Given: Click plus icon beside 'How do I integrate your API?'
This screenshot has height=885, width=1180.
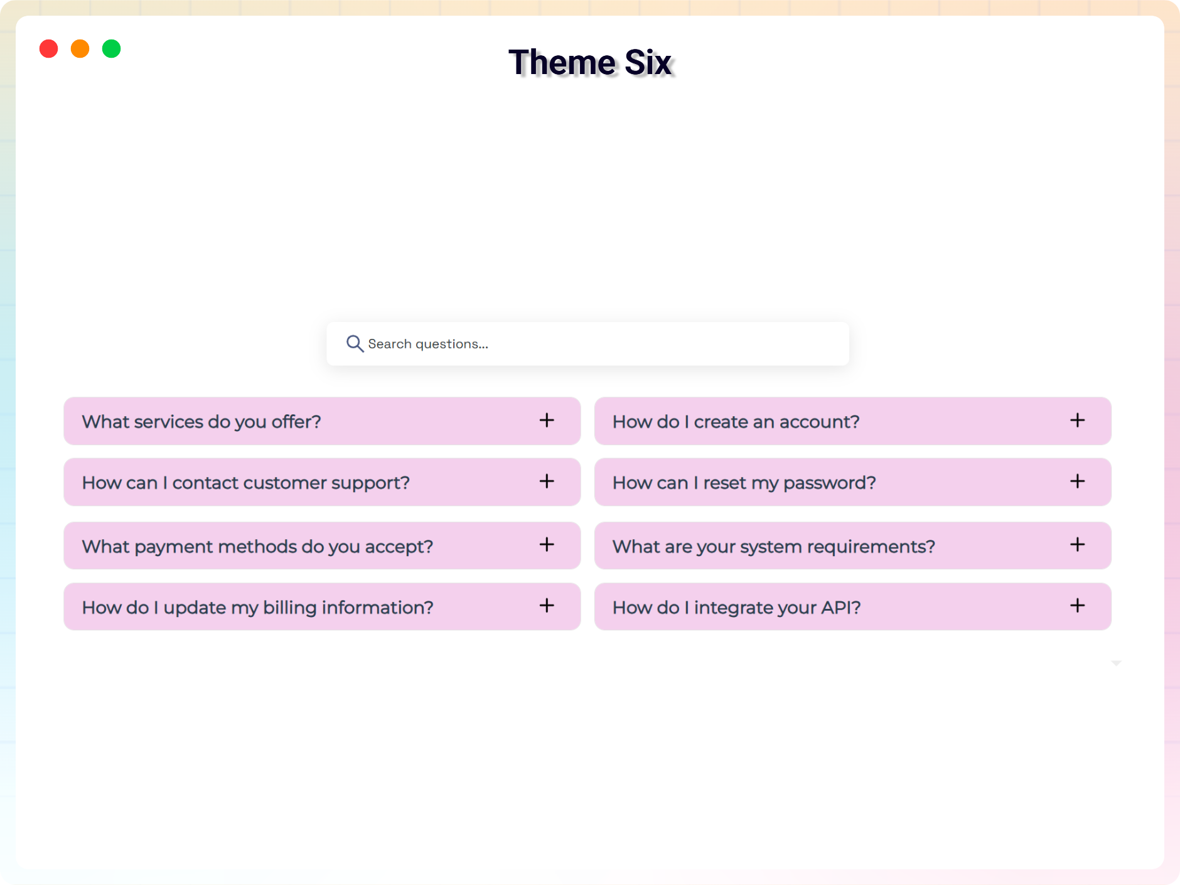Looking at the screenshot, I should (x=1077, y=606).
